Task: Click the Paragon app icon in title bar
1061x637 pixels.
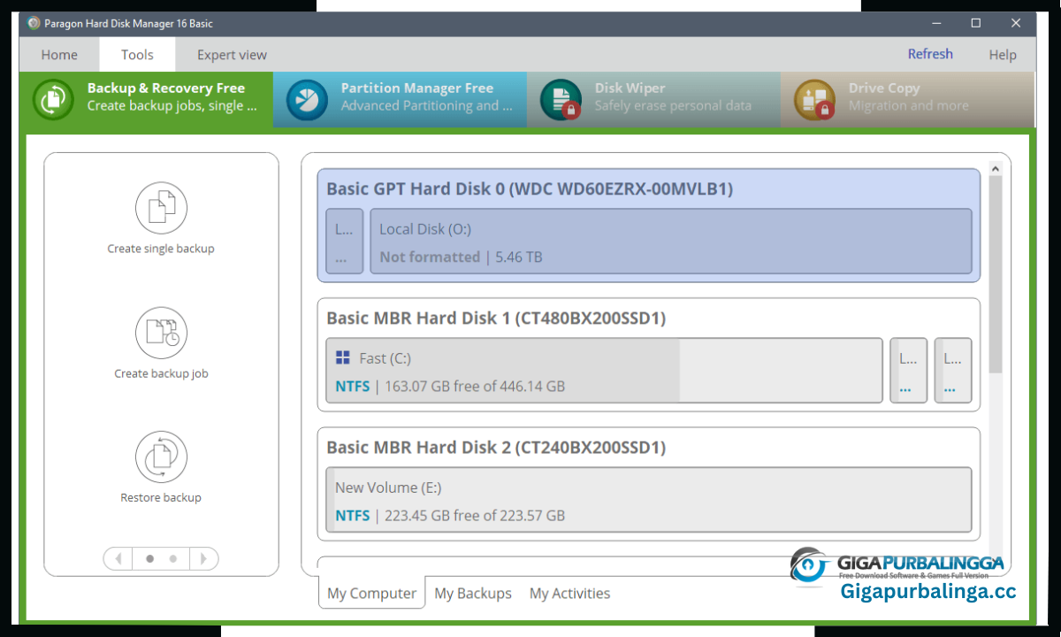Action: coord(34,23)
